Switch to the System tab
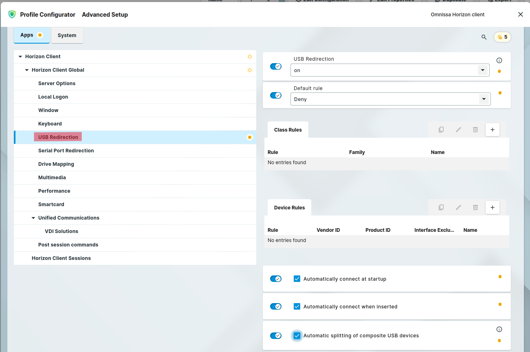 [67, 35]
